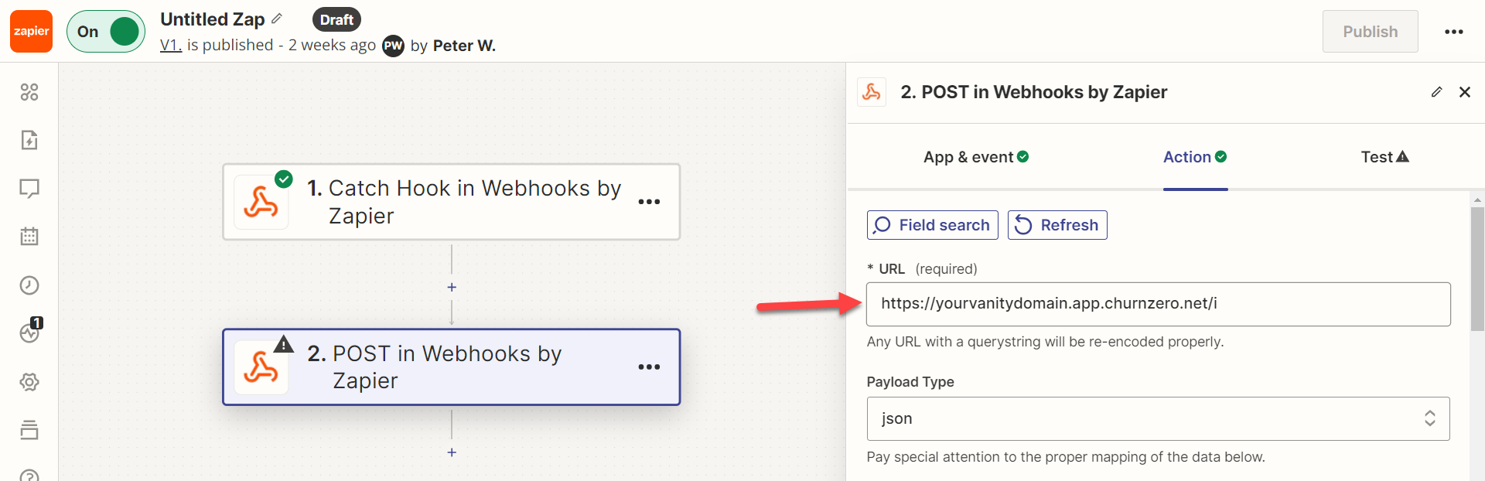This screenshot has height=481, width=1485.
Task: Click the Draft status badge
Action: (x=336, y=19)
